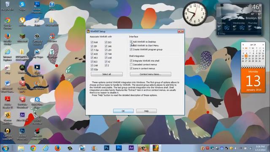Image resolution: width=270 pixels, height=152 pixels.
Task: Toggle the UUE association checkbox
Action: 106,58
